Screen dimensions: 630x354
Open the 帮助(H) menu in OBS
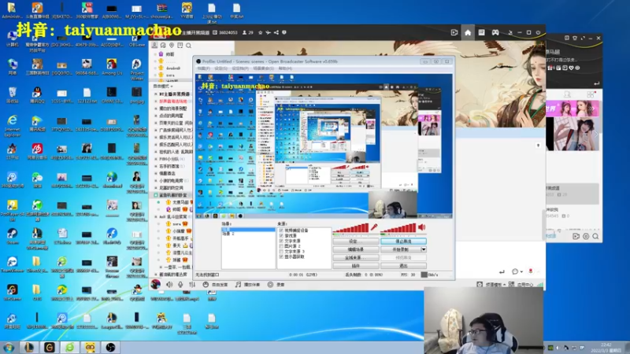[x=285, y=68]
